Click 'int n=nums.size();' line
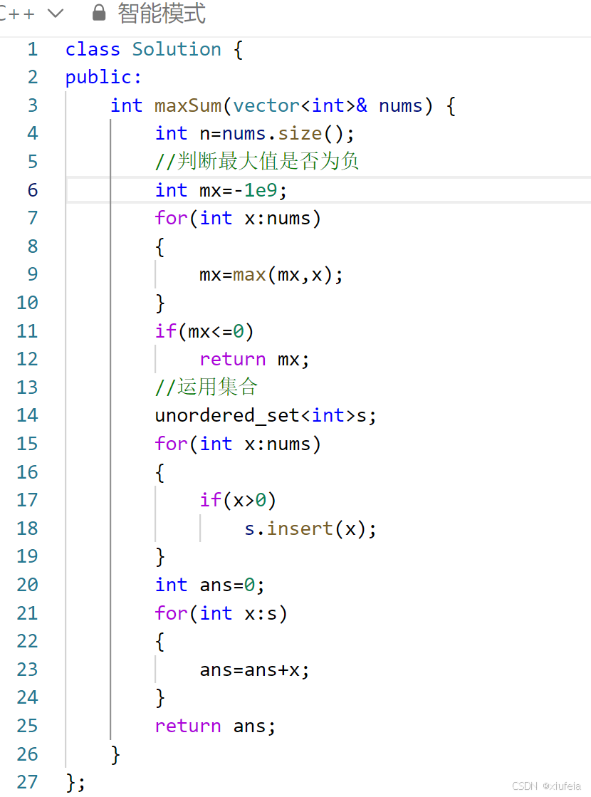The width and height of the screenshot is (591, 797). (255, 134)
